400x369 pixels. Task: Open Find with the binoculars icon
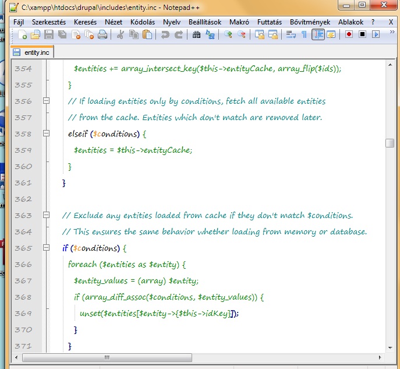click(x=196, y=34)
